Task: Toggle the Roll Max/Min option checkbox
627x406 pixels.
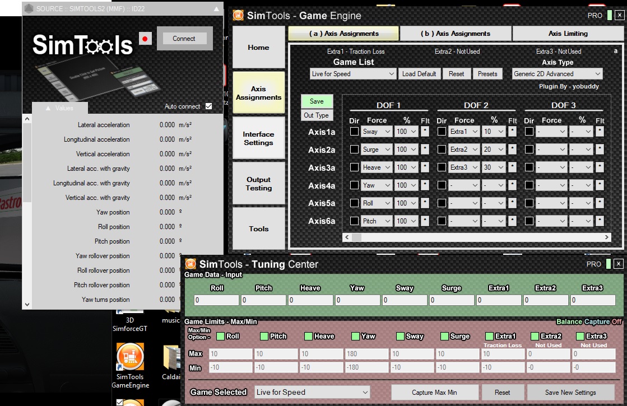Action: [x=220, y=336]
